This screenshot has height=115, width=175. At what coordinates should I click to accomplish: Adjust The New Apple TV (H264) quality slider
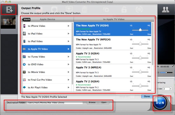click(140, 30)
